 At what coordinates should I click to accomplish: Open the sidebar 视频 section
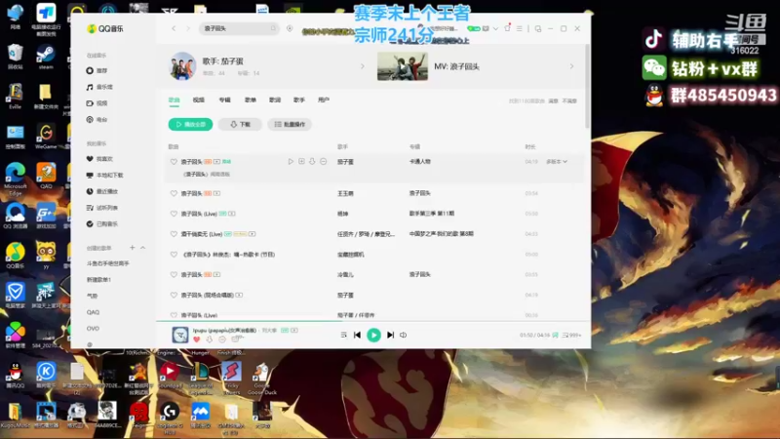click(x=97, y=103)
